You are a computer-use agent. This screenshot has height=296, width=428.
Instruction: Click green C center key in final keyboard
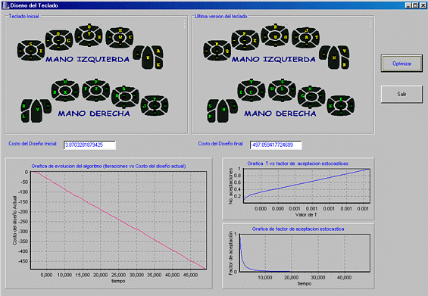pos(251,92)
